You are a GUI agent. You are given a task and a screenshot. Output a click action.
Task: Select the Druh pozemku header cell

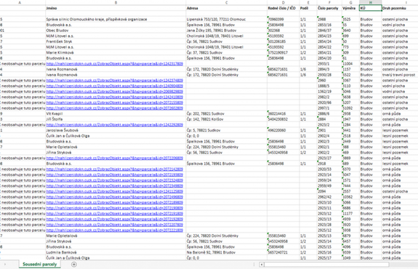pyautogui.click(x=400, y=8)
